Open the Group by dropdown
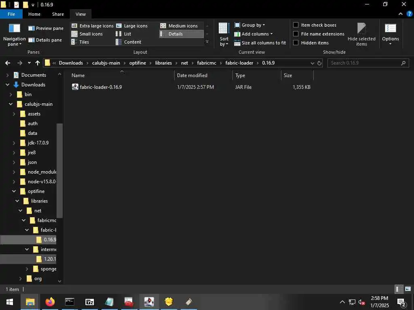Image resolution: width=414 pixels, height=310 pixels. click(x=250, y=25)
